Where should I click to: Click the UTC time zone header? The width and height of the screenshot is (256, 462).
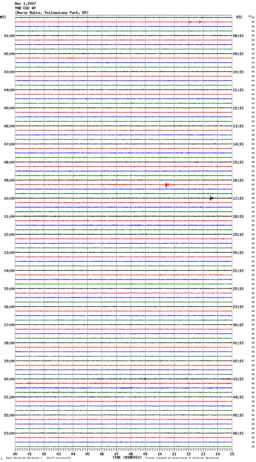239,17
